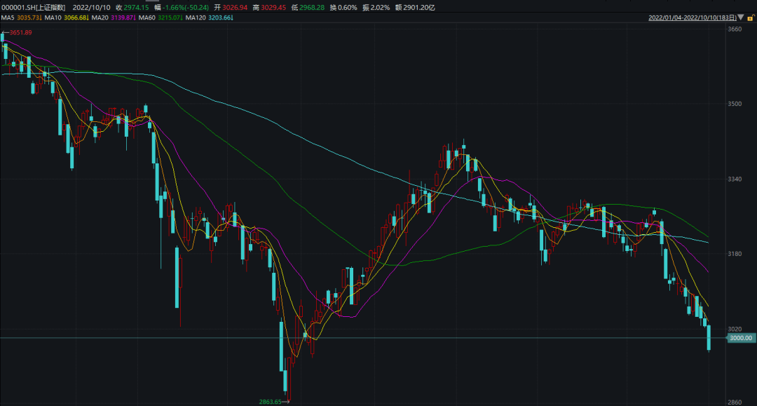757x406 pixels.
Task: Open the date range dropdown triangle
Action: [741, 17]
